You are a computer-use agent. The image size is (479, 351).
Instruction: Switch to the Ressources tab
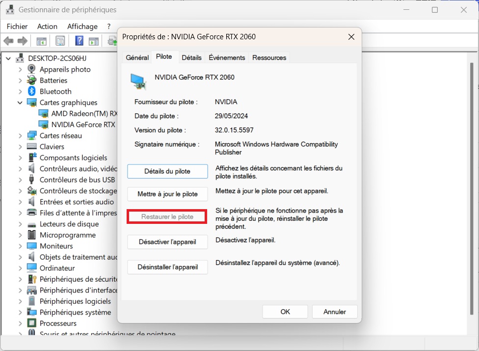pyautogui.click(x=269, y=57)
